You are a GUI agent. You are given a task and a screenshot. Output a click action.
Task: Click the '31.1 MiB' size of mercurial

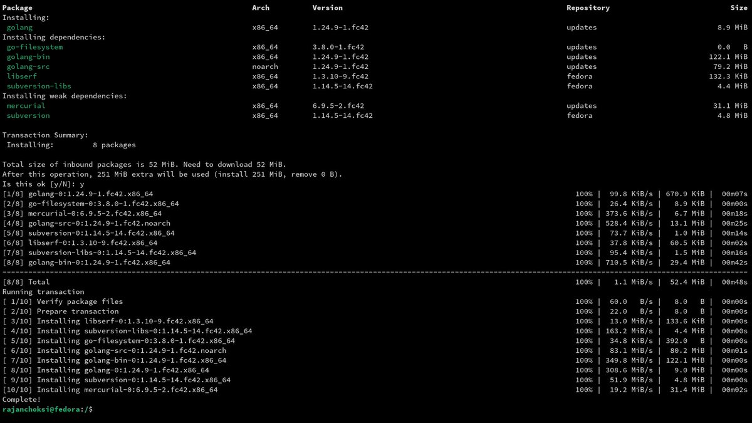(731, 106)
